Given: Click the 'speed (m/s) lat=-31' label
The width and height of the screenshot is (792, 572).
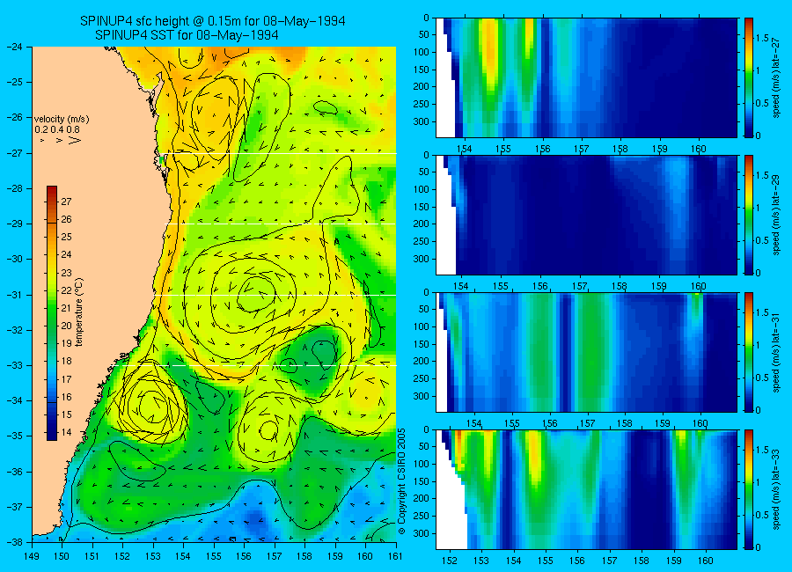Looking at the screenshot, I should (776, 352).
